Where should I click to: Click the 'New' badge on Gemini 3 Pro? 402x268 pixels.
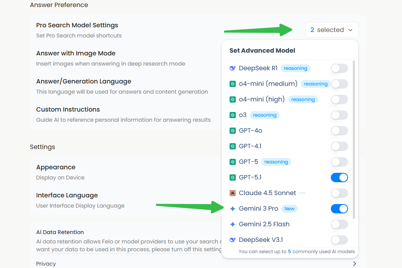coord(289,209)
